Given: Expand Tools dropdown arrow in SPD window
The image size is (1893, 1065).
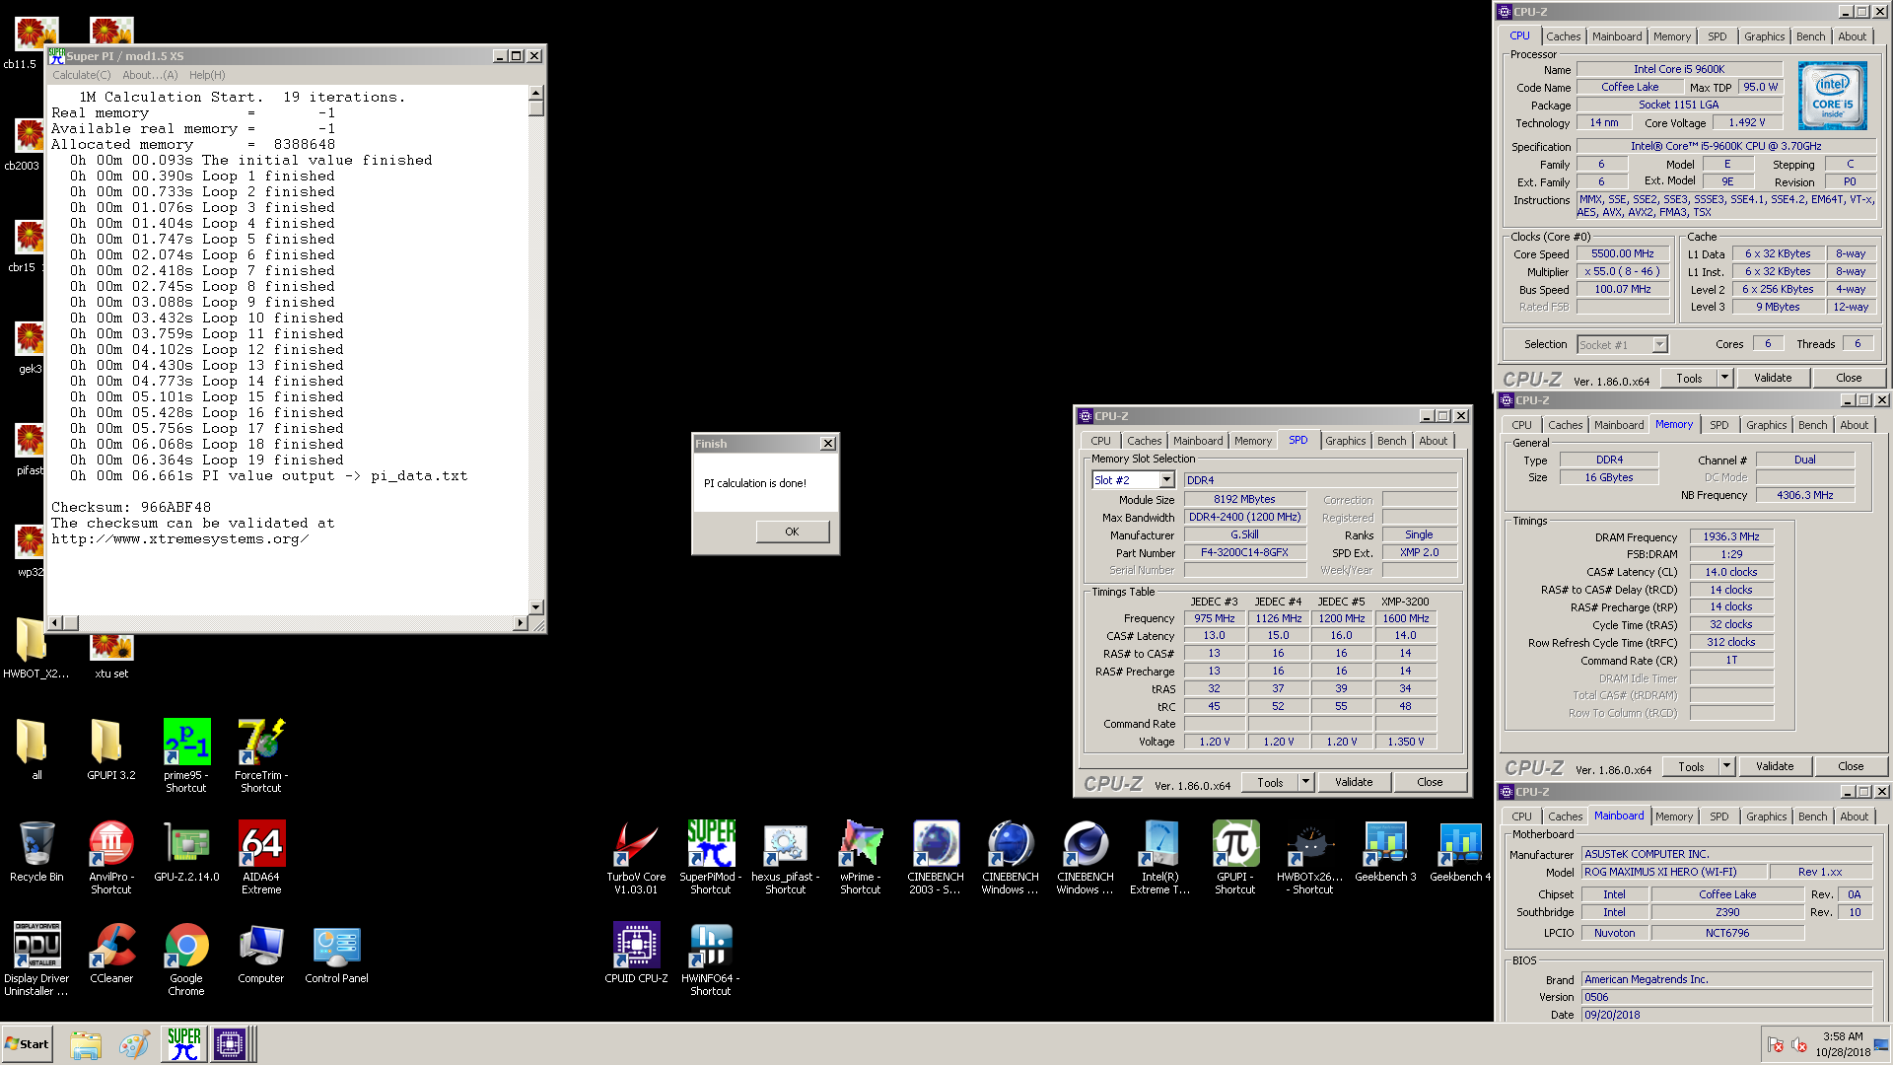Looking at the screenshot, I should (1305, 782).
